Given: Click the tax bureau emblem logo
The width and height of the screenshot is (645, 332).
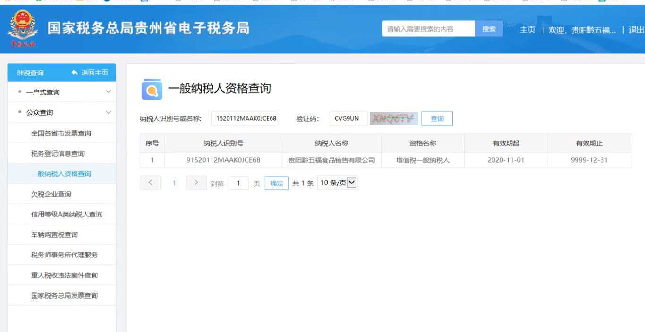Looking at the screenshot, I should tap(22, 29).
